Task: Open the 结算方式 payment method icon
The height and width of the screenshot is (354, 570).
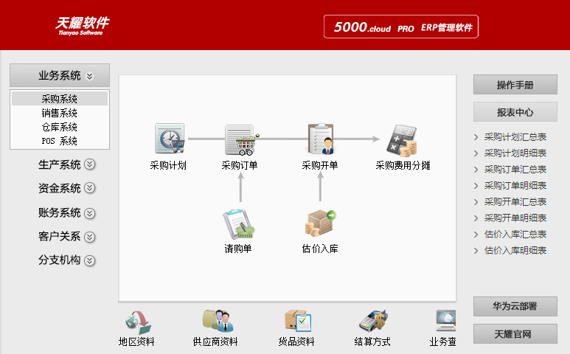Action: (372, 322)
